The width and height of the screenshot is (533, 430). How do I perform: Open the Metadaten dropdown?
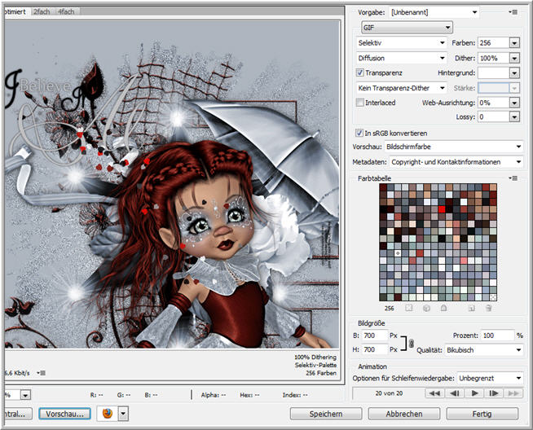click(456, 162)
